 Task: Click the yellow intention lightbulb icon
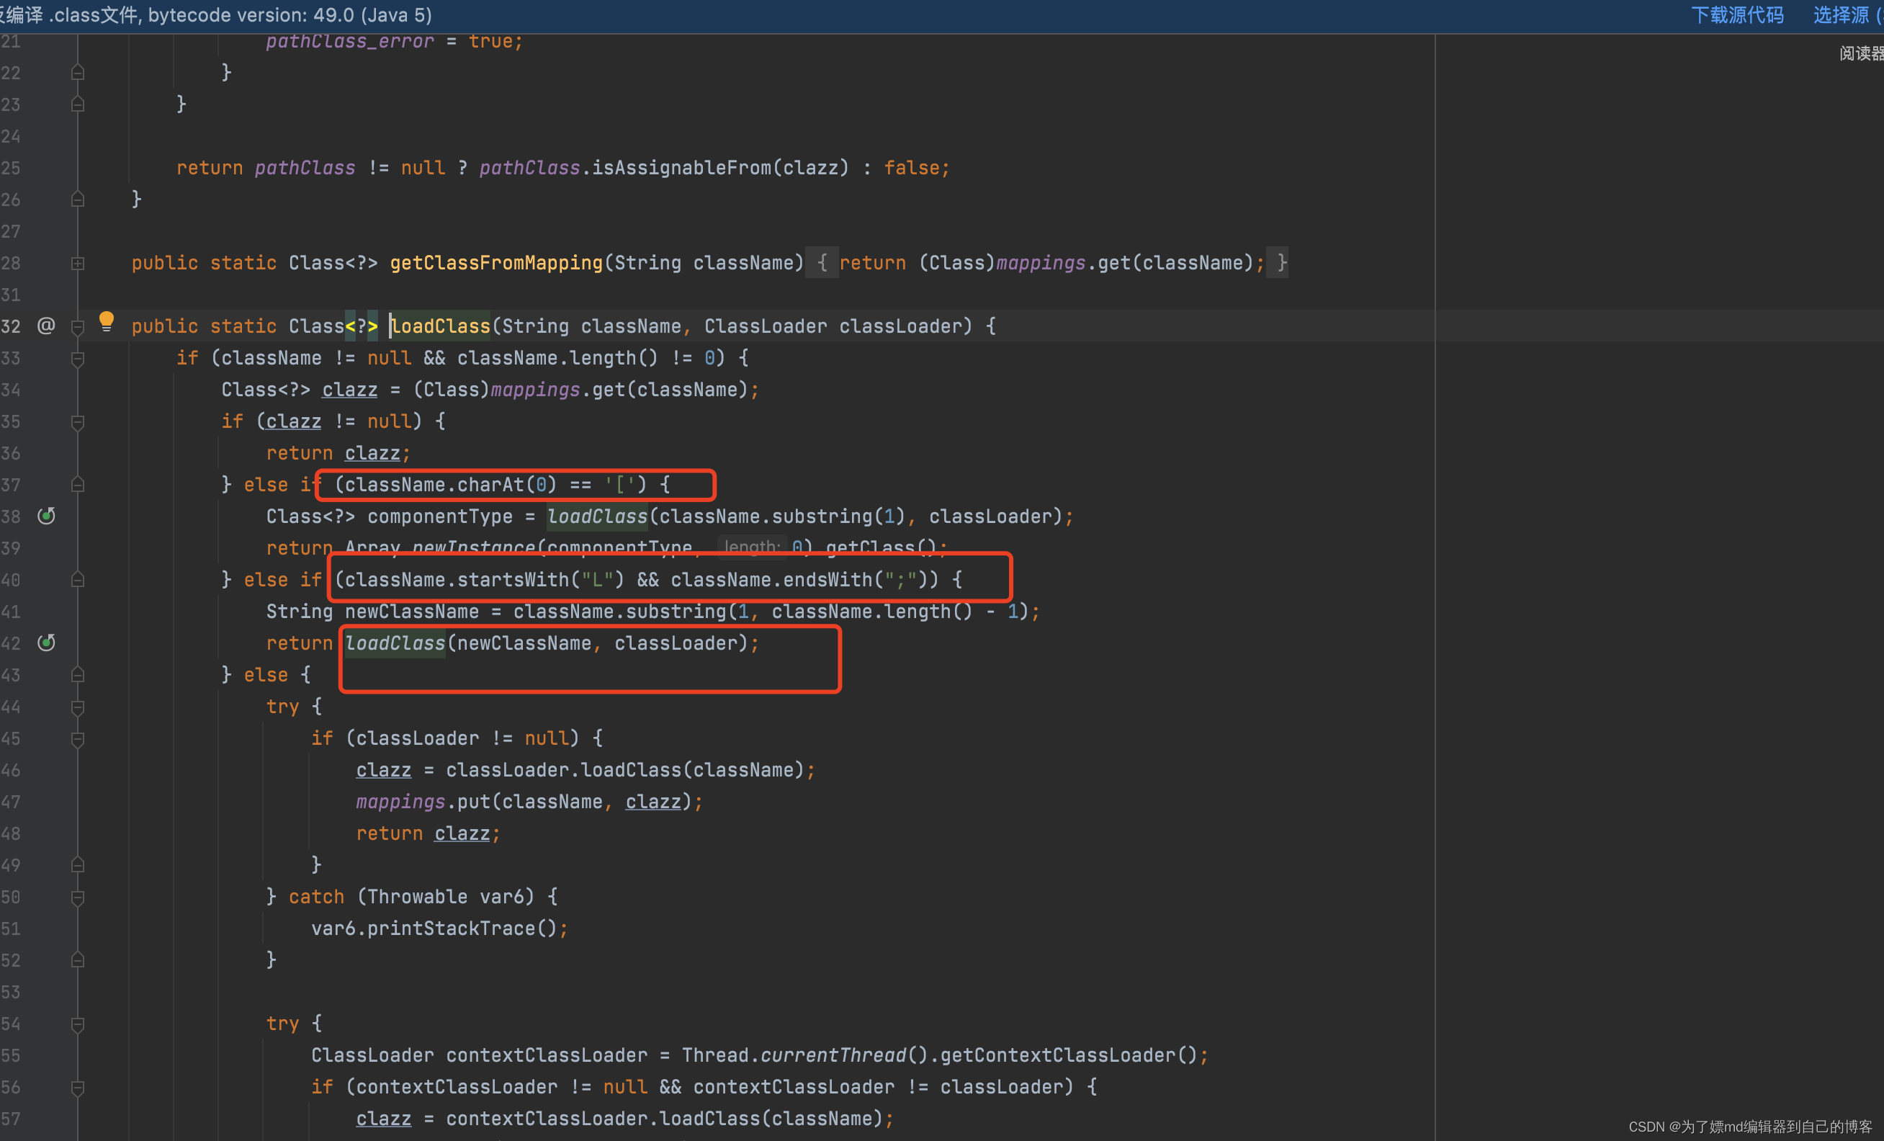coord(107,321)
